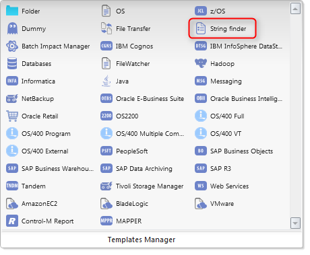Screen dimensions: 310x255
Task: Select the Informatica INFA icon
Action: (12, 81)
